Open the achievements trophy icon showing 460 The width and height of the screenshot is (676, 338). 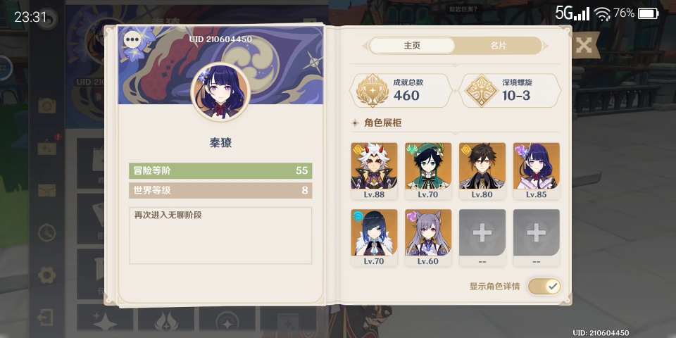pyautogui.click(x=373, y=91)
